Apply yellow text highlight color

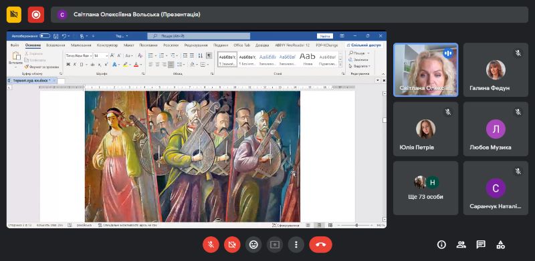click(x=125, y=64)
